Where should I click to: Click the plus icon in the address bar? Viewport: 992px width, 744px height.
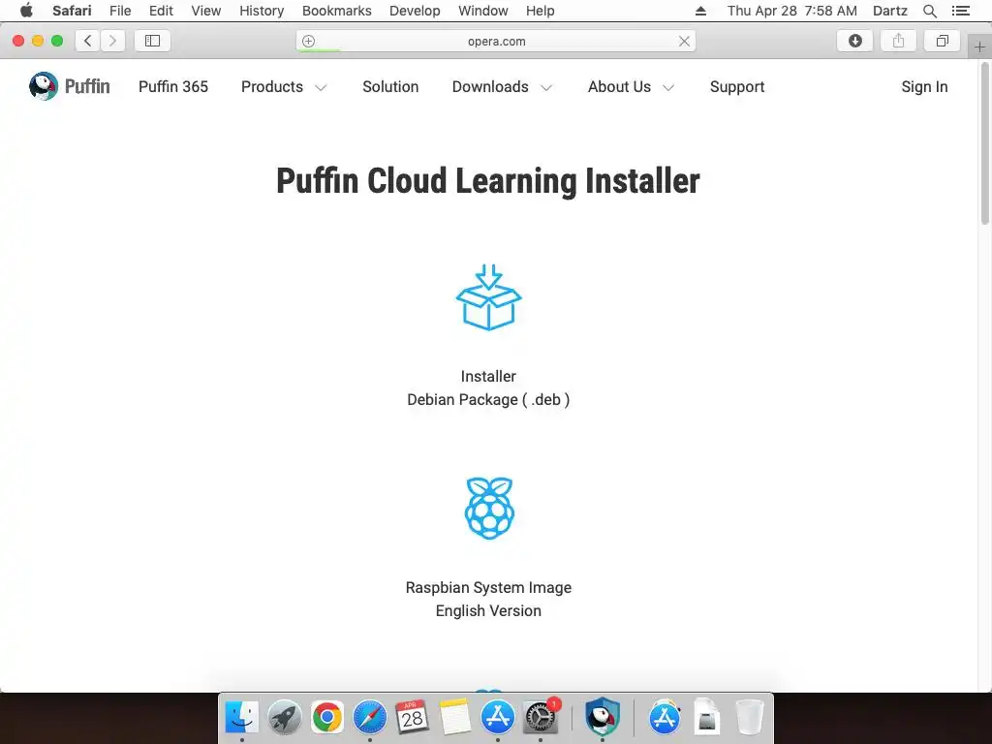308,41
